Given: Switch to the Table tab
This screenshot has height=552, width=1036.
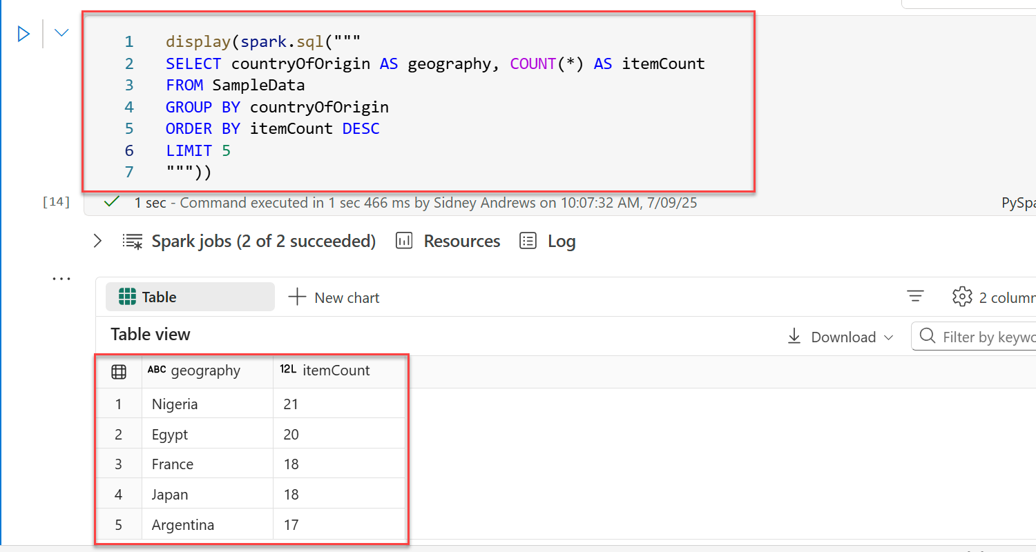Looking at the screenshot, I should 190,297.
